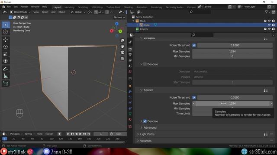Open the Tool properties tab
The height and width of the screenshot is (155, 277).
(x=130, y=42)
